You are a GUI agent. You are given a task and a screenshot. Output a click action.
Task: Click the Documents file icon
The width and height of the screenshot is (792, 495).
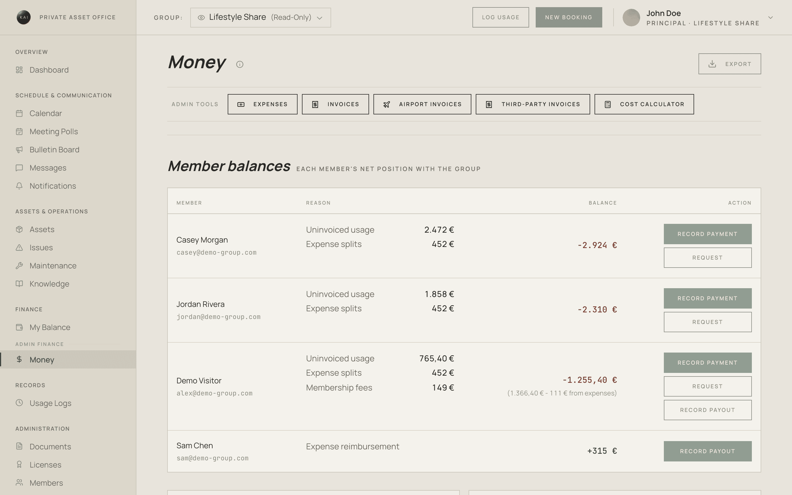click(19, 446)
